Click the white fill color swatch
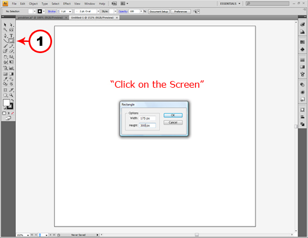 (6, 103)
